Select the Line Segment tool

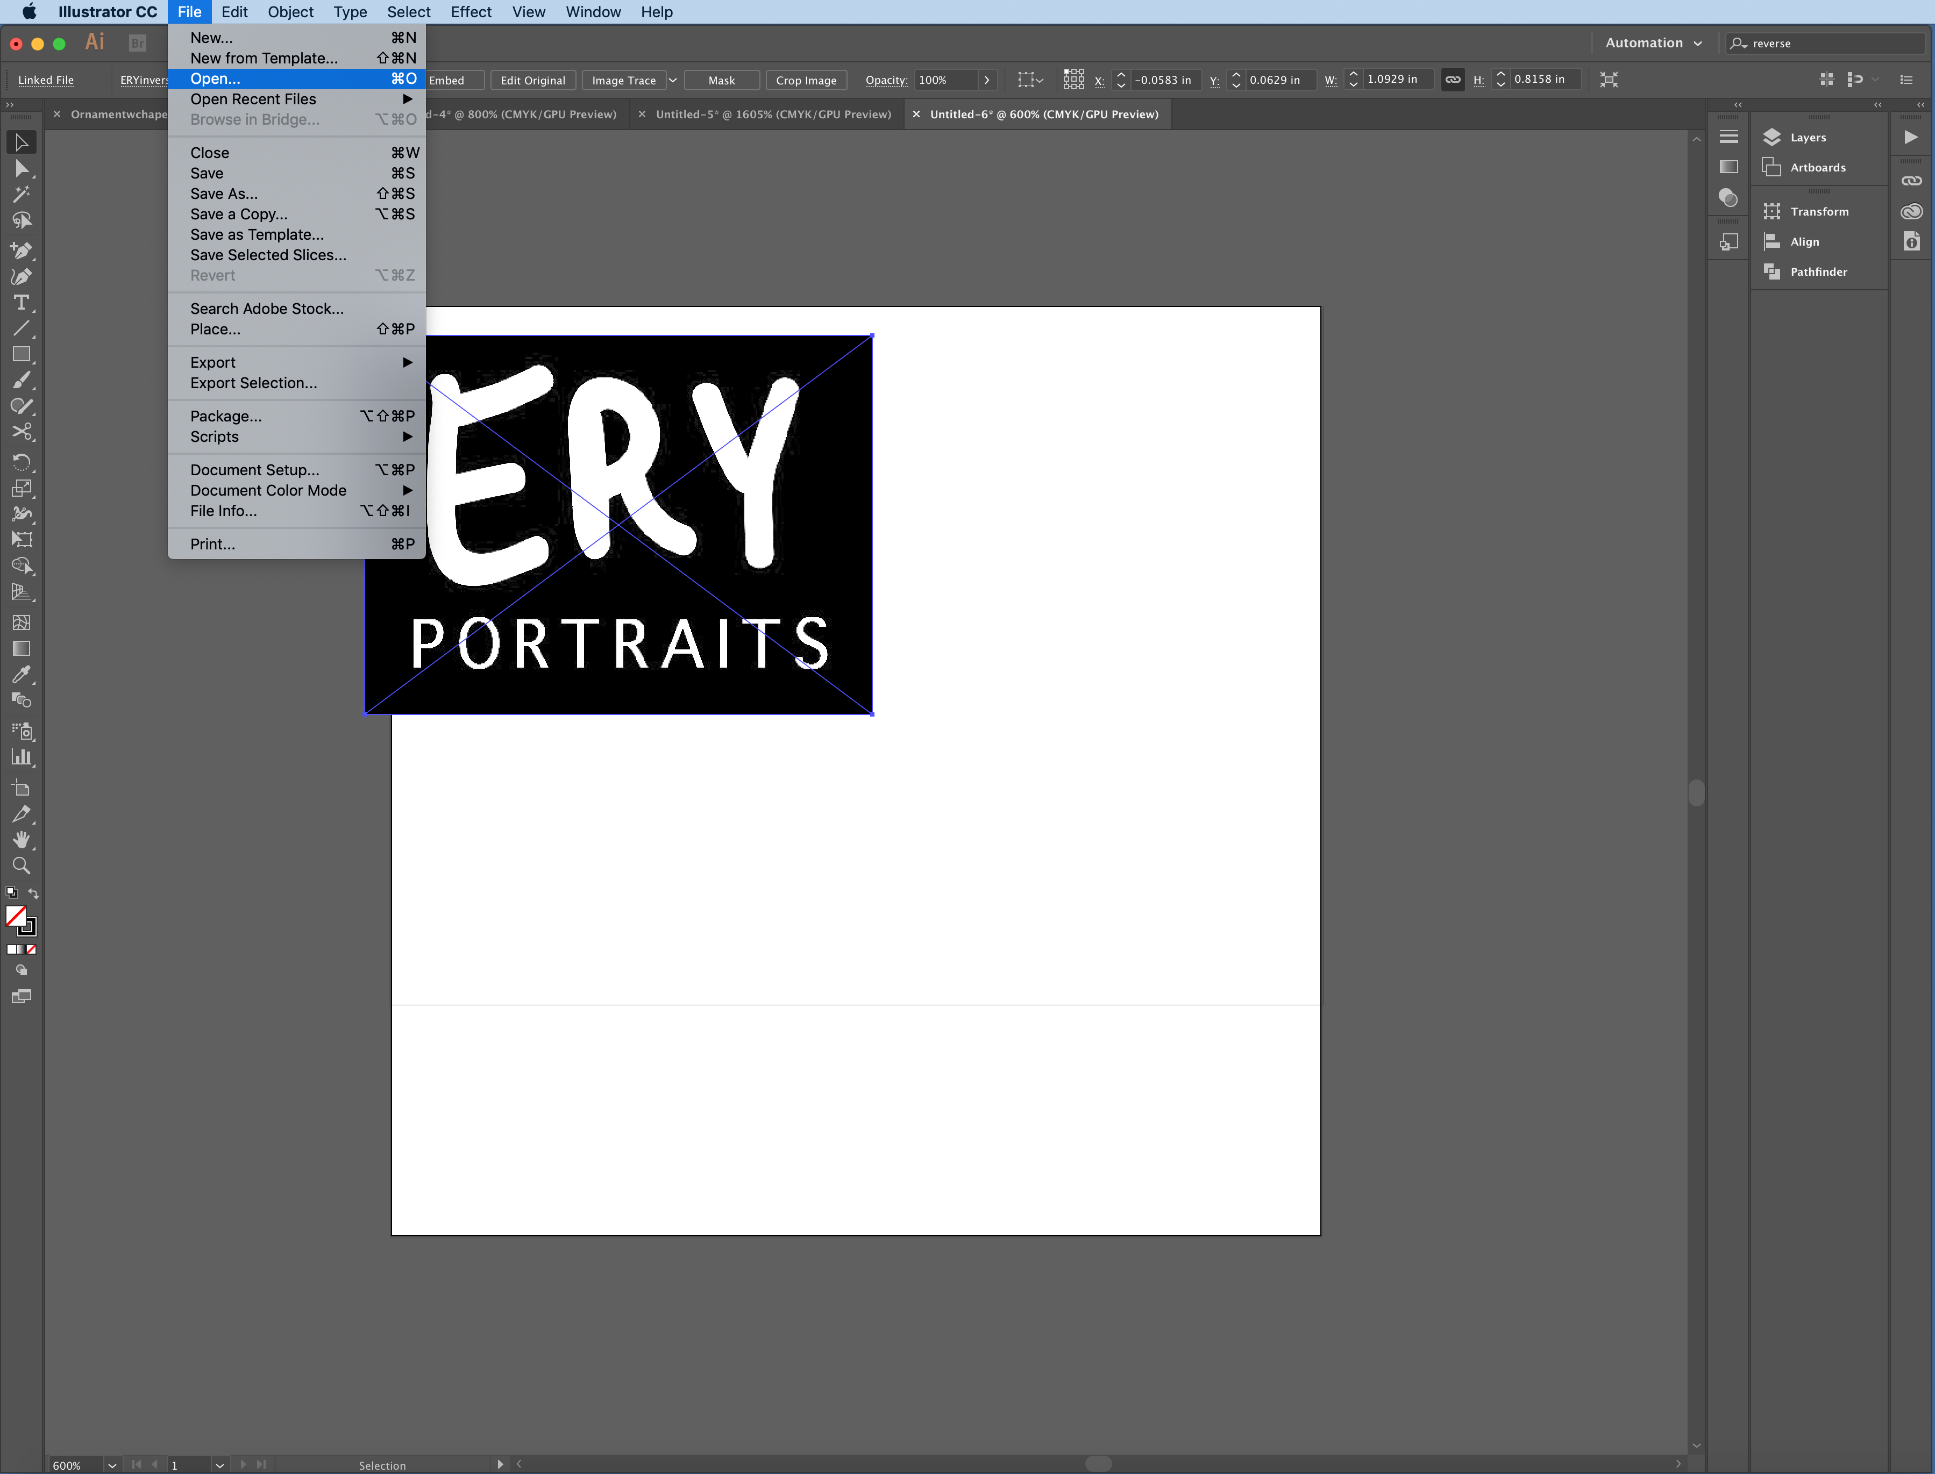pos(21,329)
